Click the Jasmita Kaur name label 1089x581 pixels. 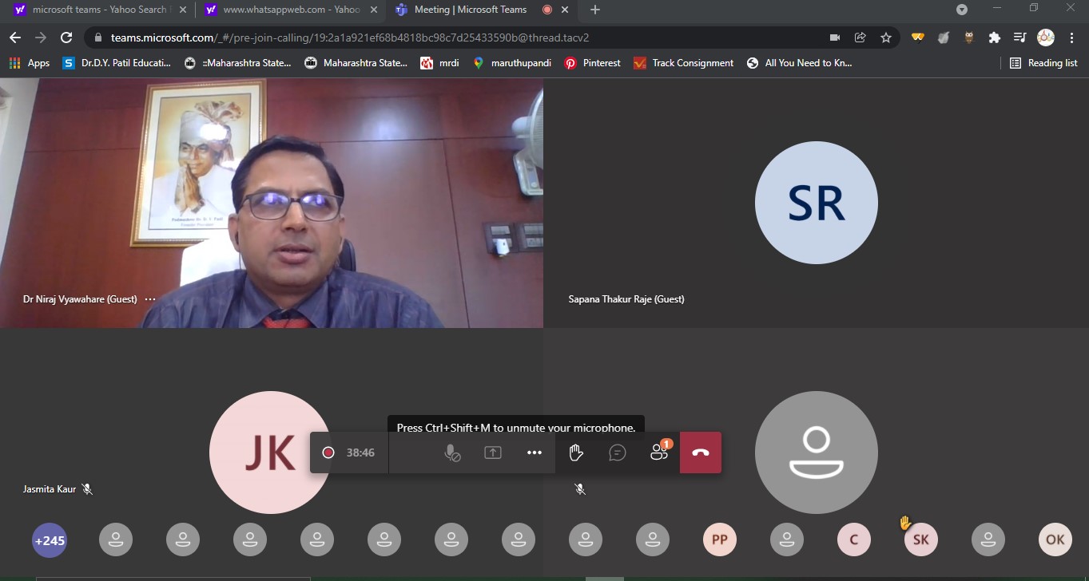(x=50, y=489)
